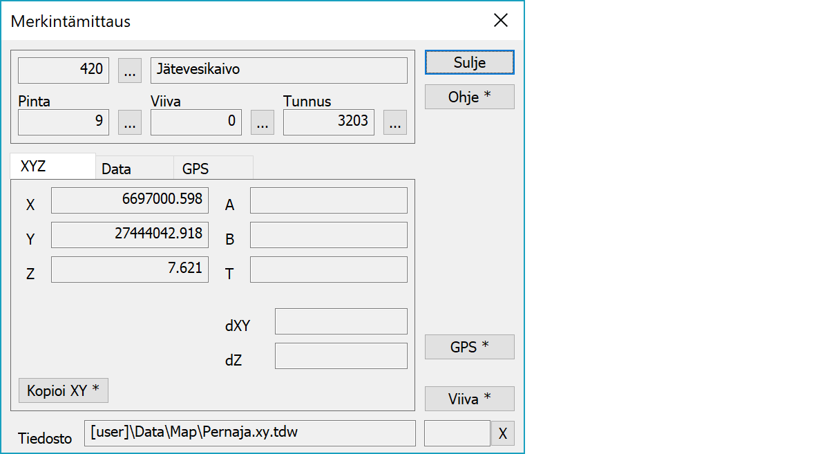
Task: Close the Merkintämittaus dialog window
Action: point(501,21)
